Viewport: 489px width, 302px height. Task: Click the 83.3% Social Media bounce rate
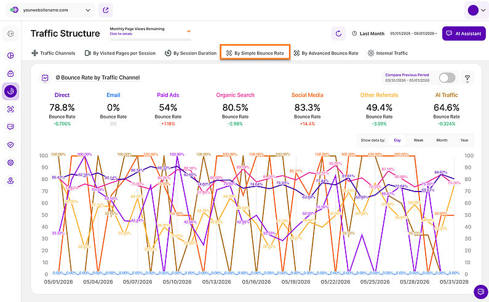point(307,107)
